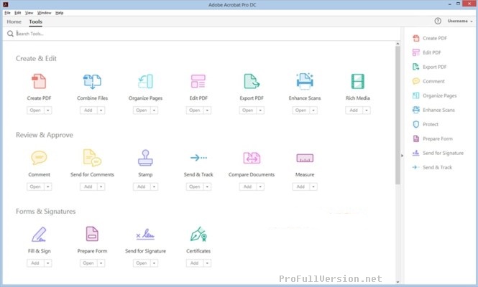Click the search magnifier icon
The width and height of the screenshot is (478, 287).
10,34
